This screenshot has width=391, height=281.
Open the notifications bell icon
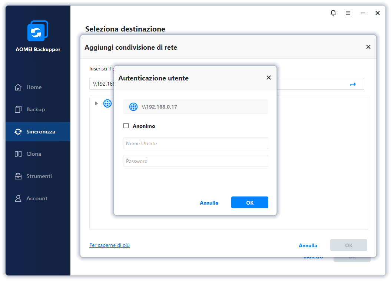click(x=333, y=13)
